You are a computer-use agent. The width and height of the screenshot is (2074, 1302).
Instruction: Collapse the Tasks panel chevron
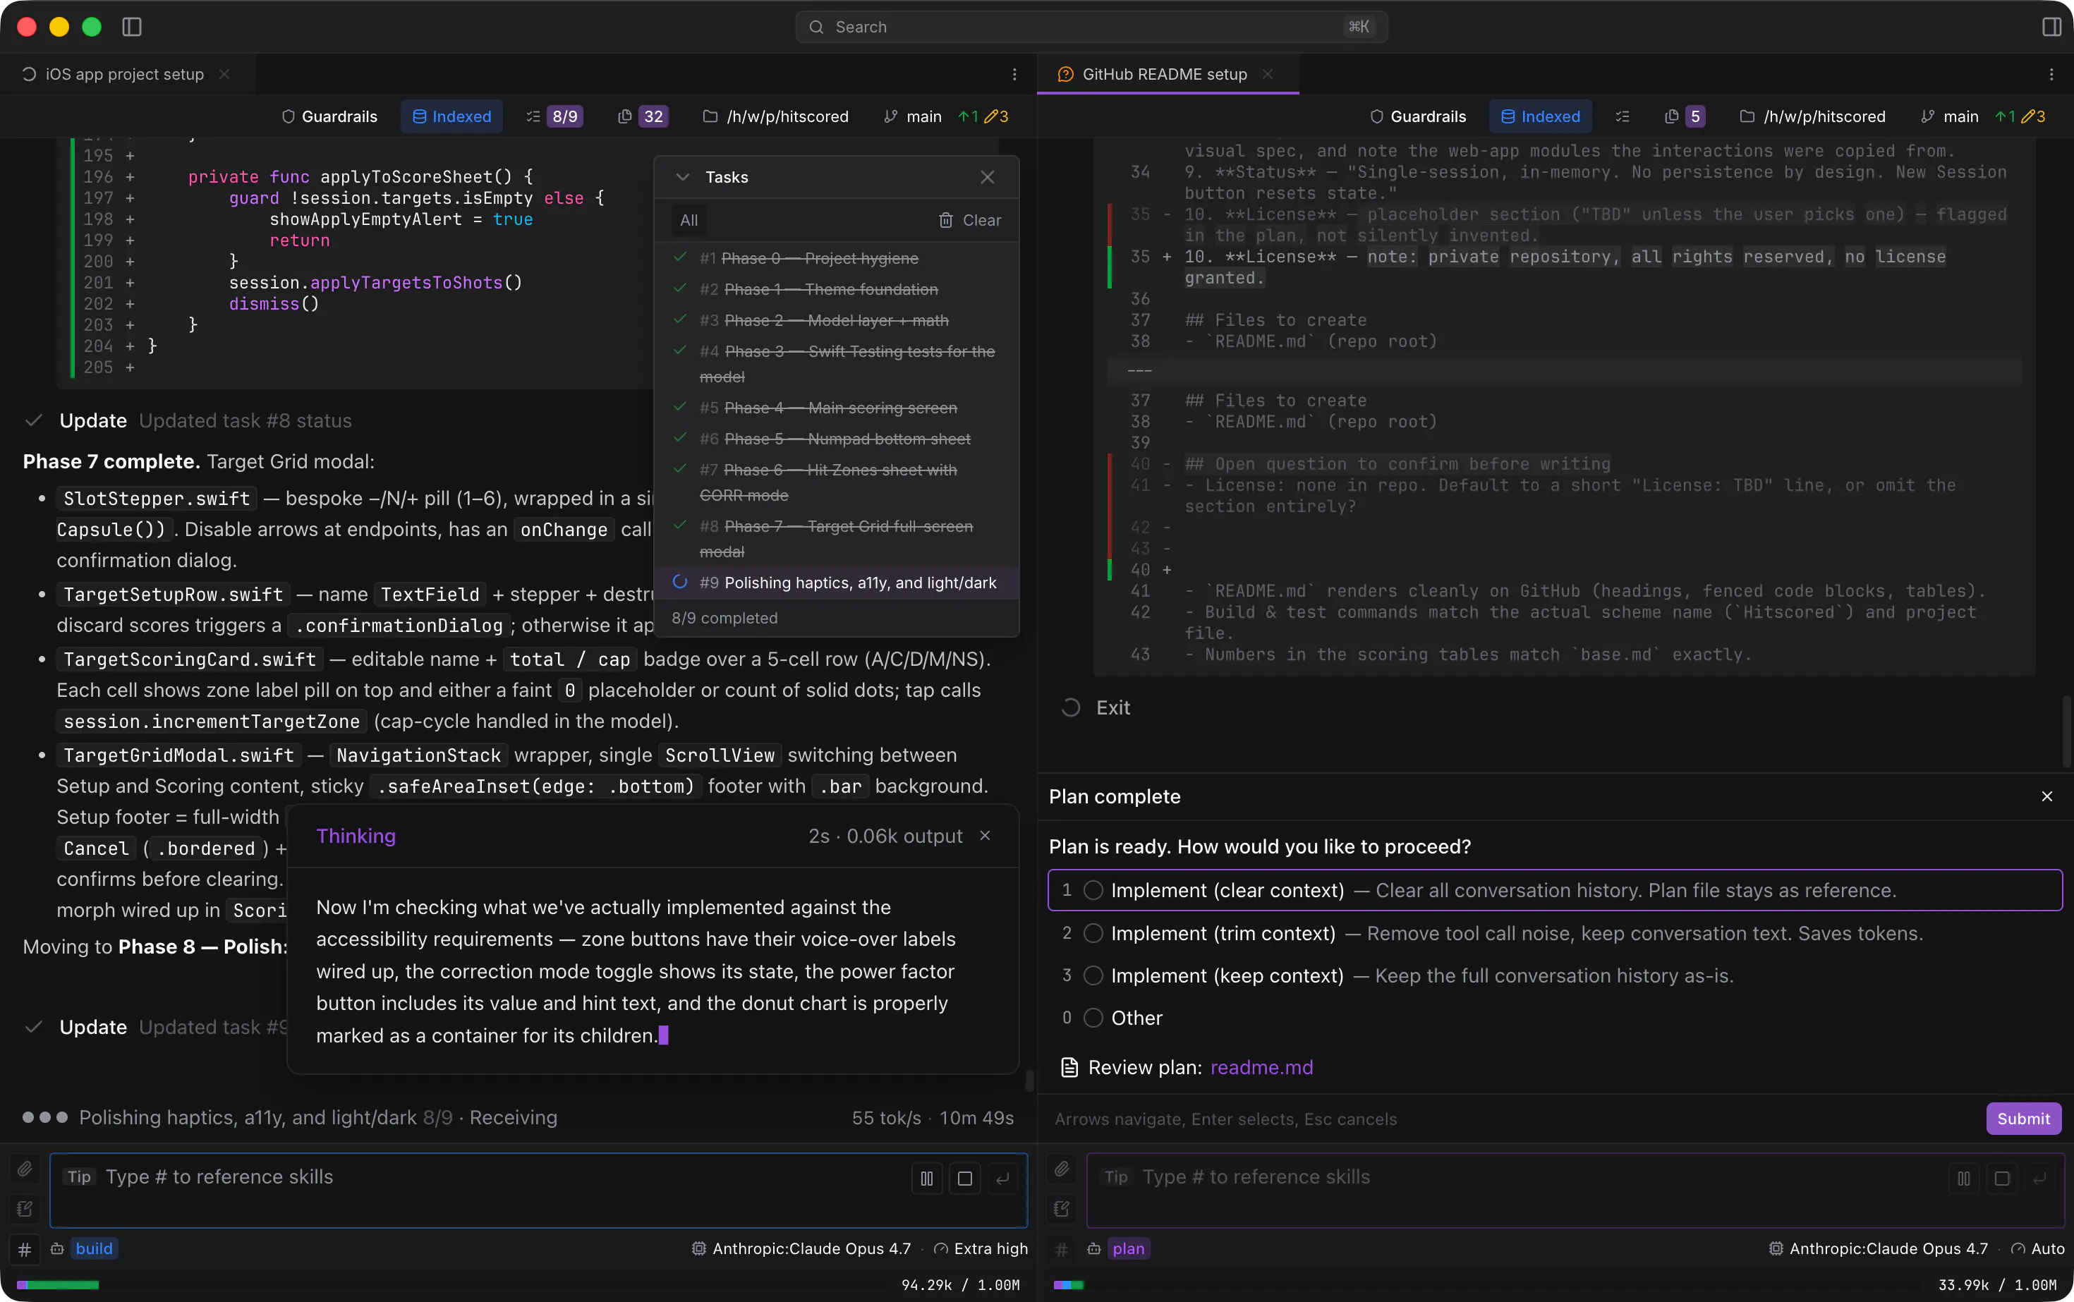click(683, 176)
